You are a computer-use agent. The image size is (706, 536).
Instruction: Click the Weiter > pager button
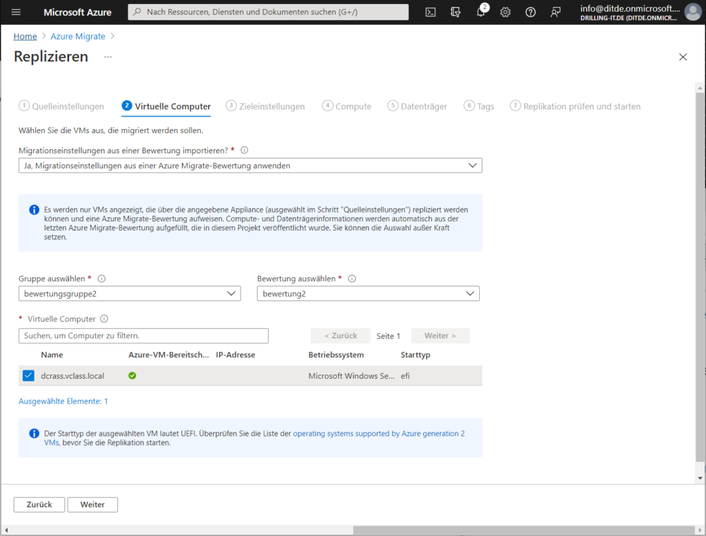click(x=440, y=335)
